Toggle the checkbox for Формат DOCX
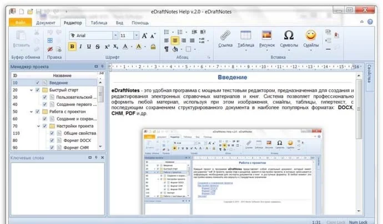Image resolution: width=383 pixels, height=224 pixels. click(x=52, y=140)
